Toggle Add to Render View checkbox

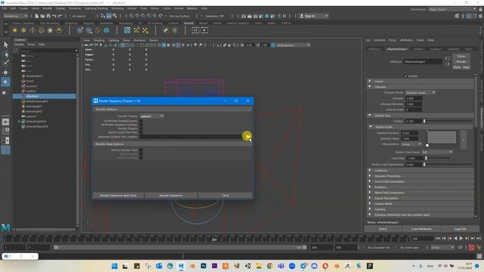pyautogui.click(x=141, y=150)
